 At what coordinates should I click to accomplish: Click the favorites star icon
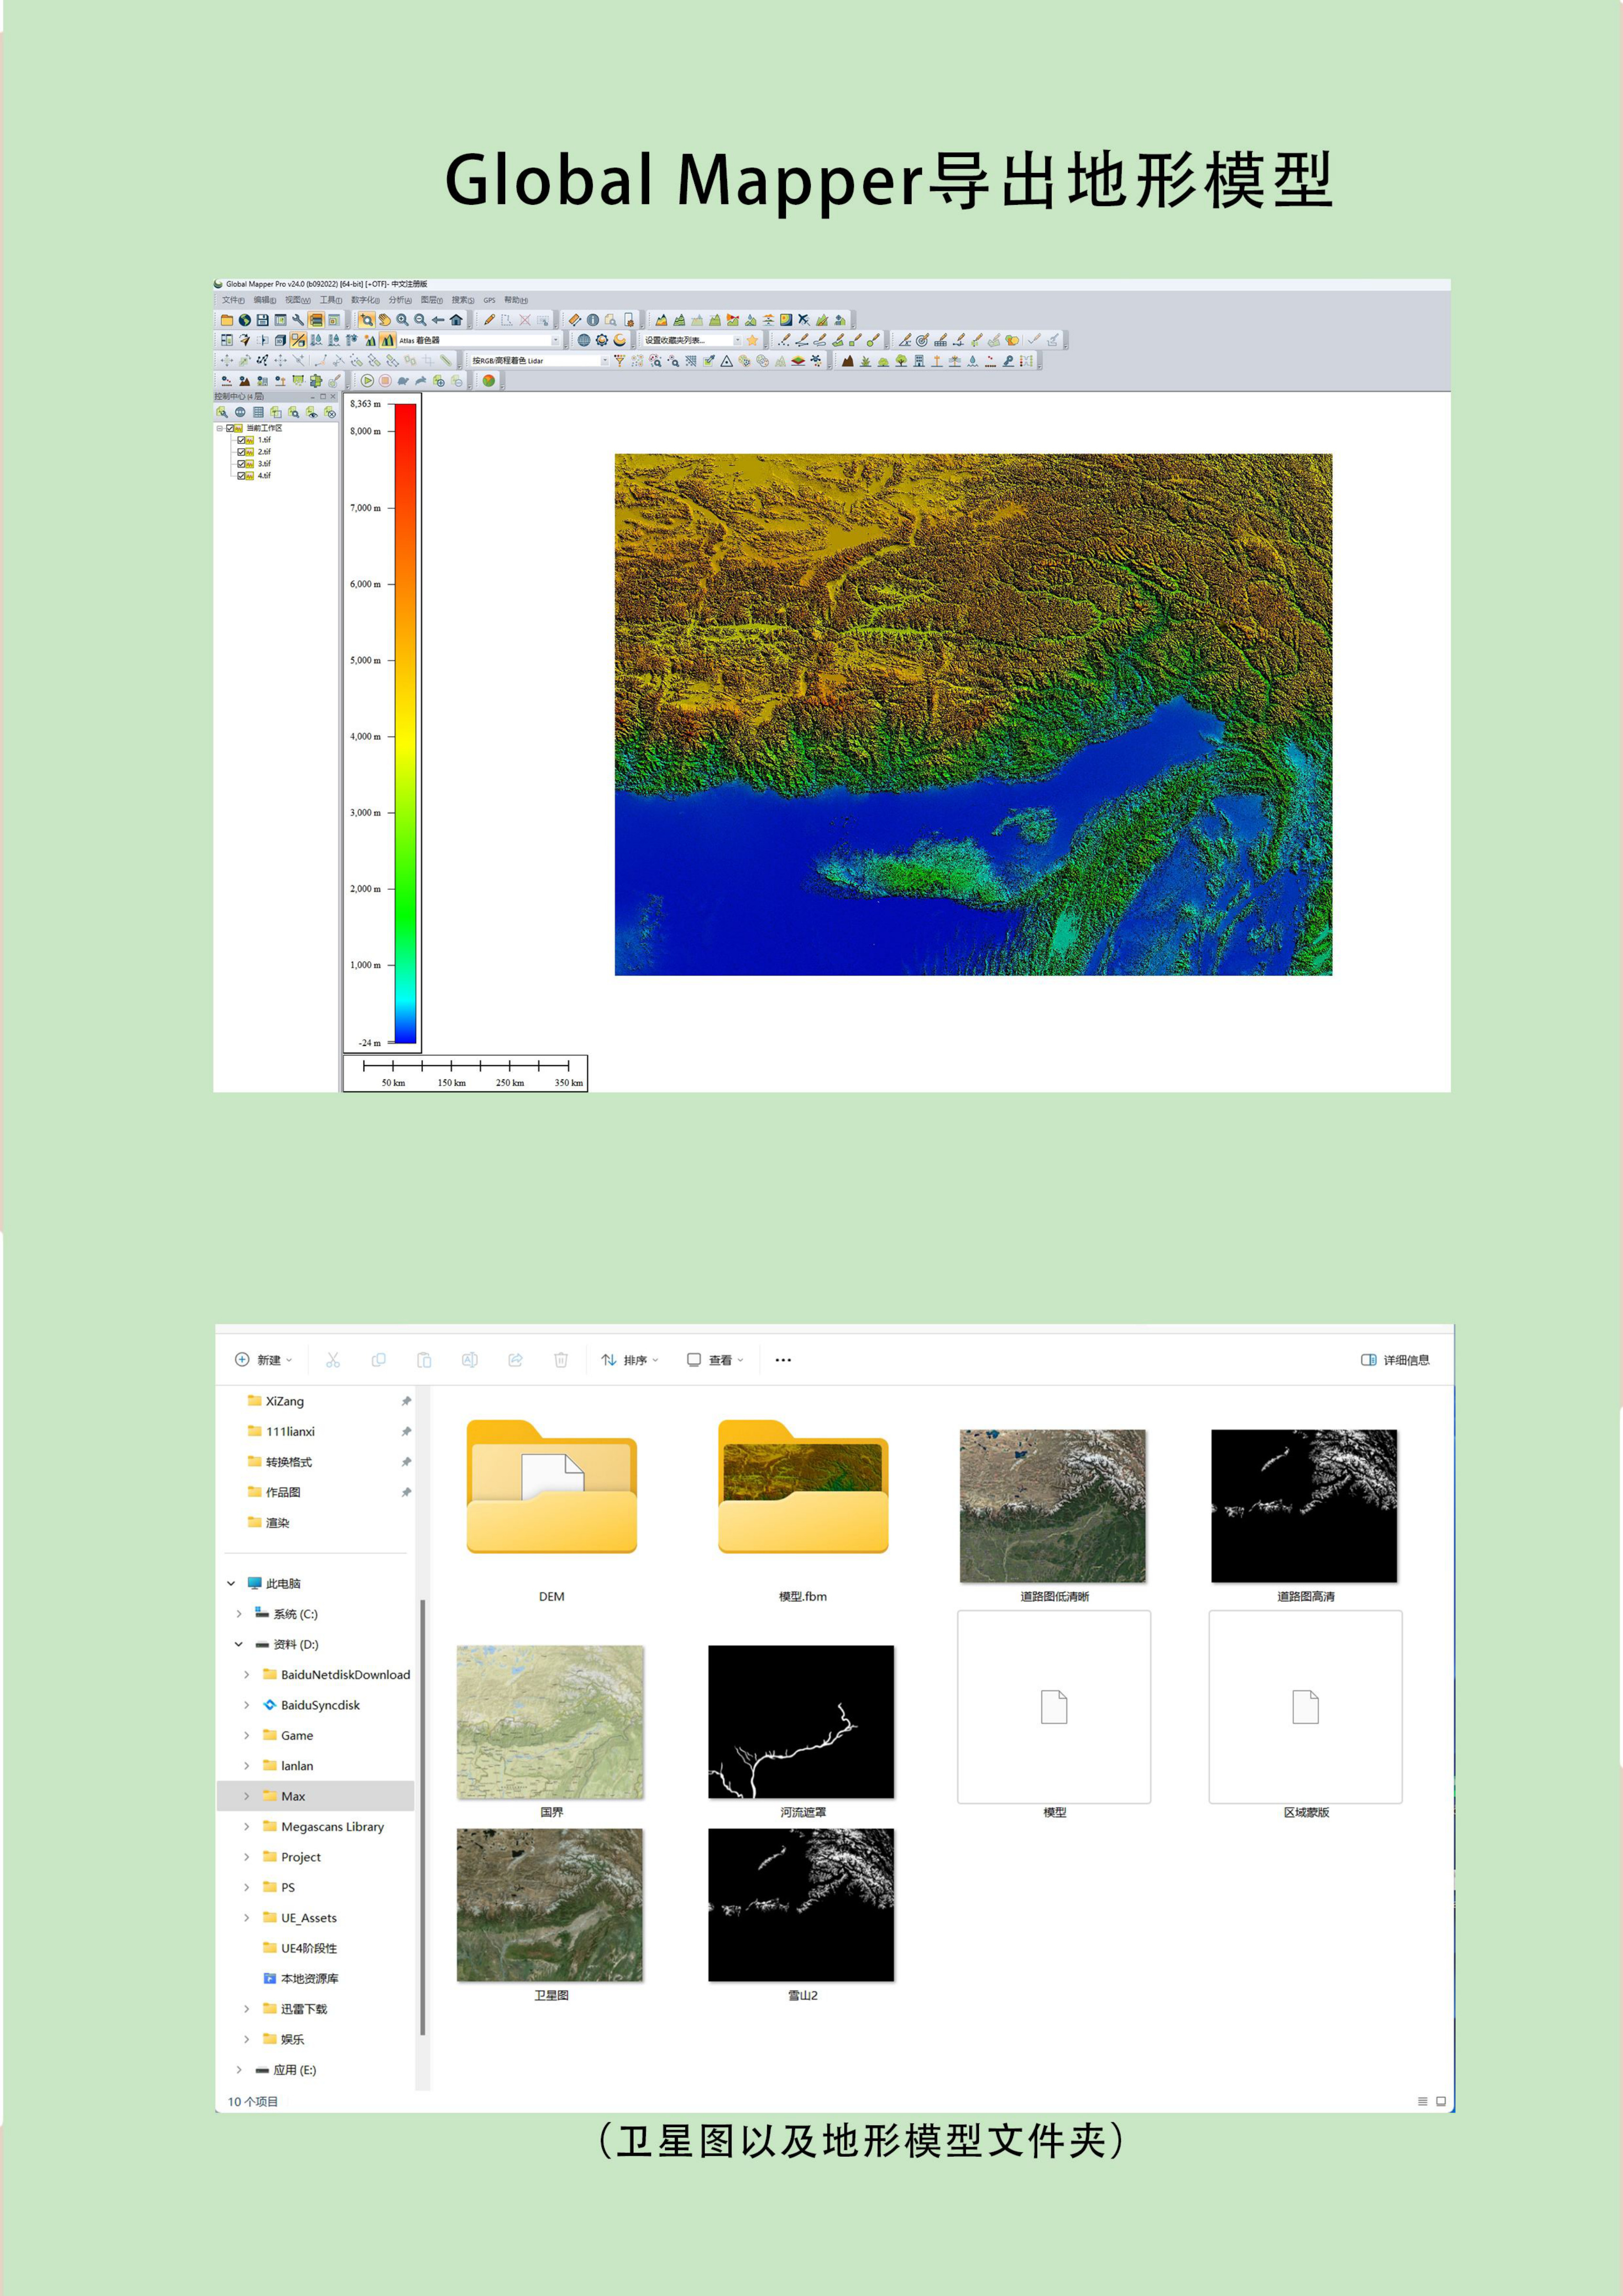pyautogui.click(x=752, y=340)
